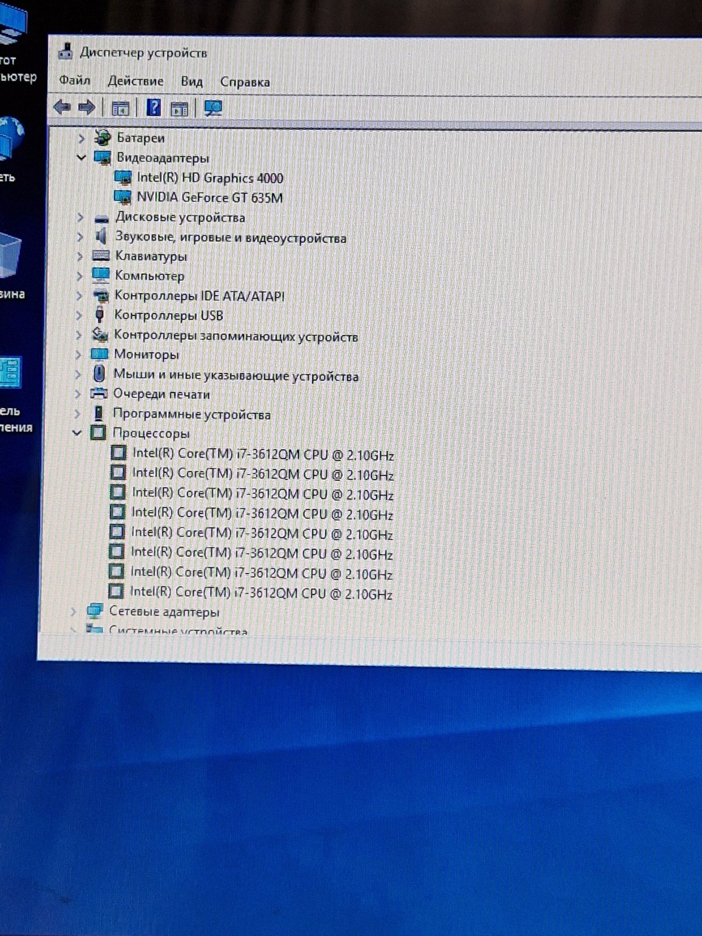The image size is (702, 936).
Task: Click the Диспетчер устройств window title
Action: pos(143,52)
